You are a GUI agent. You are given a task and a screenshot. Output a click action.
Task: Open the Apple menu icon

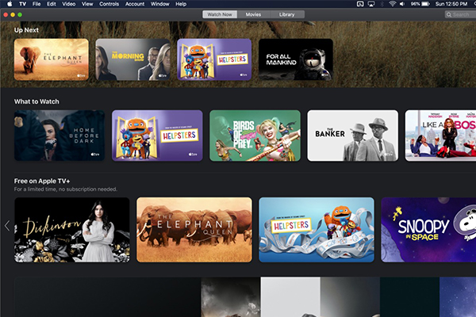tap(10, 4)
